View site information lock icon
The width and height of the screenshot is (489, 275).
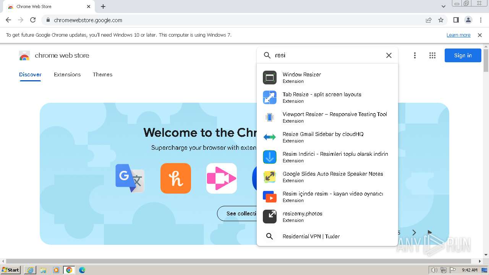coord(48,20)
